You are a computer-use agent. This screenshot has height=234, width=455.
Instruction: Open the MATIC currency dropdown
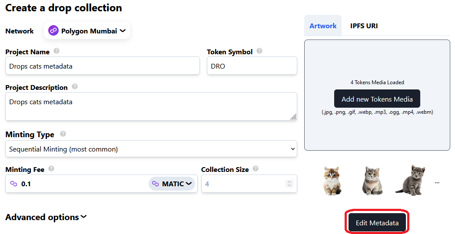173,184
